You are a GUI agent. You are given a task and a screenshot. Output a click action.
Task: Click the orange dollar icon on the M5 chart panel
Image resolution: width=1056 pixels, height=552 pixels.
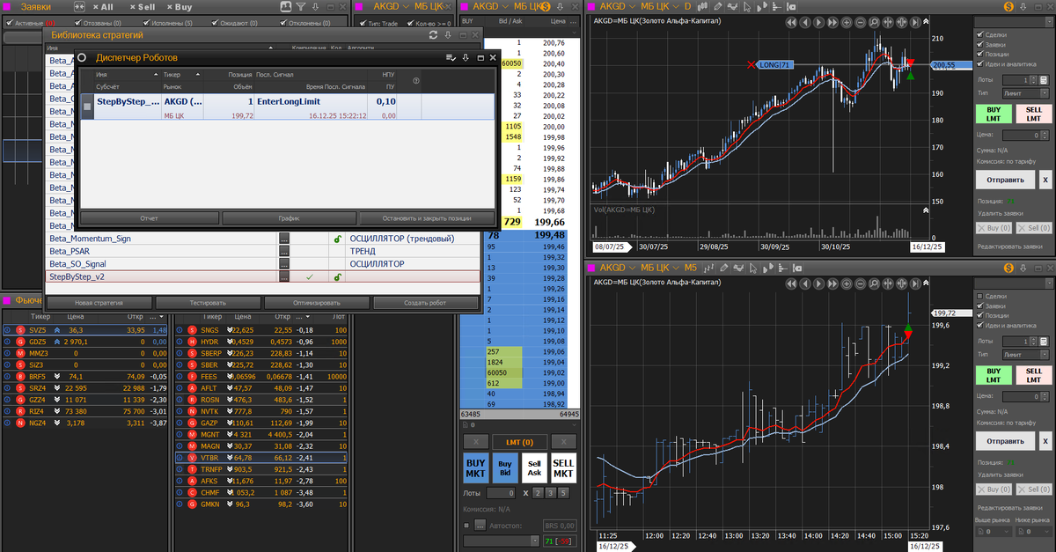coord(1008,269)
